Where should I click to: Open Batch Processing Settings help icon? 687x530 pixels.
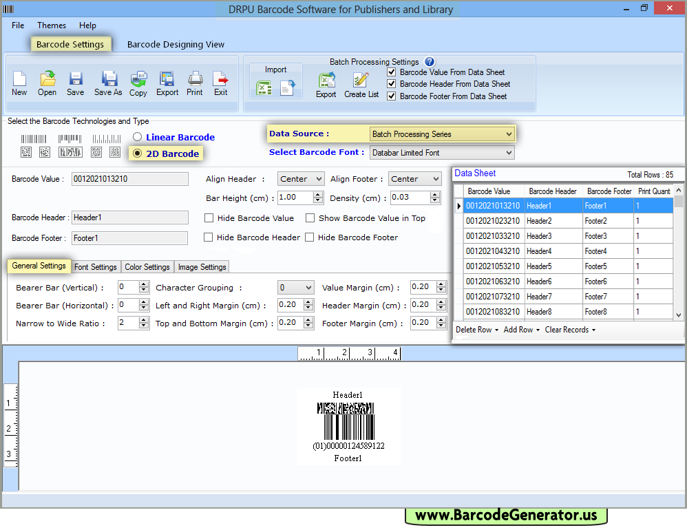[x=430, y=62]
